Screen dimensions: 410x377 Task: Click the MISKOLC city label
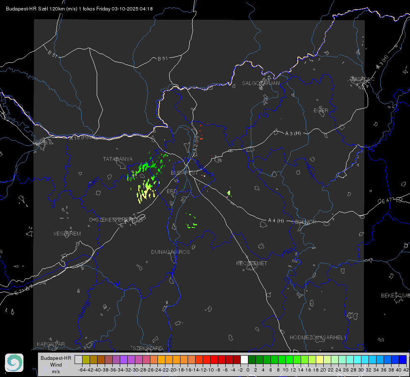pos(363,79)
